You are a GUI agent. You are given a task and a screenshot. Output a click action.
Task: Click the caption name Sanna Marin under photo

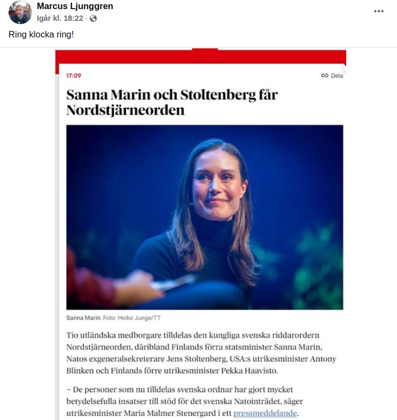(83, 318)
